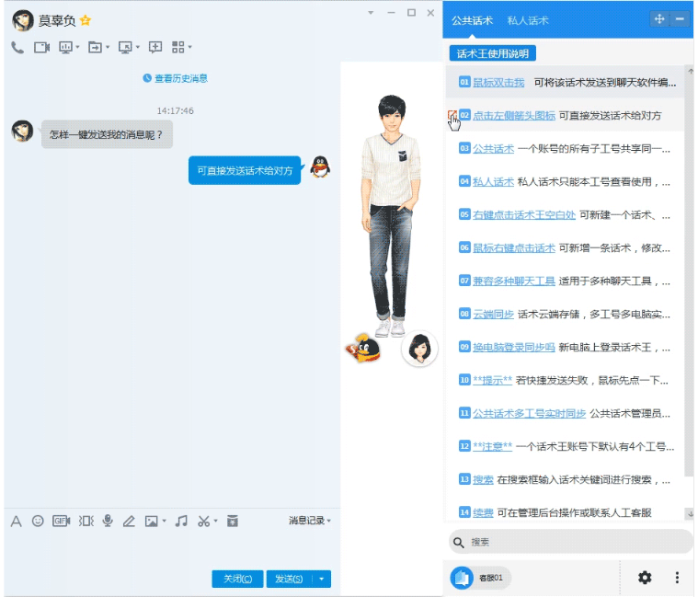Open the three-dot more menu
The image size is (698, 597).
click(677, 578)
